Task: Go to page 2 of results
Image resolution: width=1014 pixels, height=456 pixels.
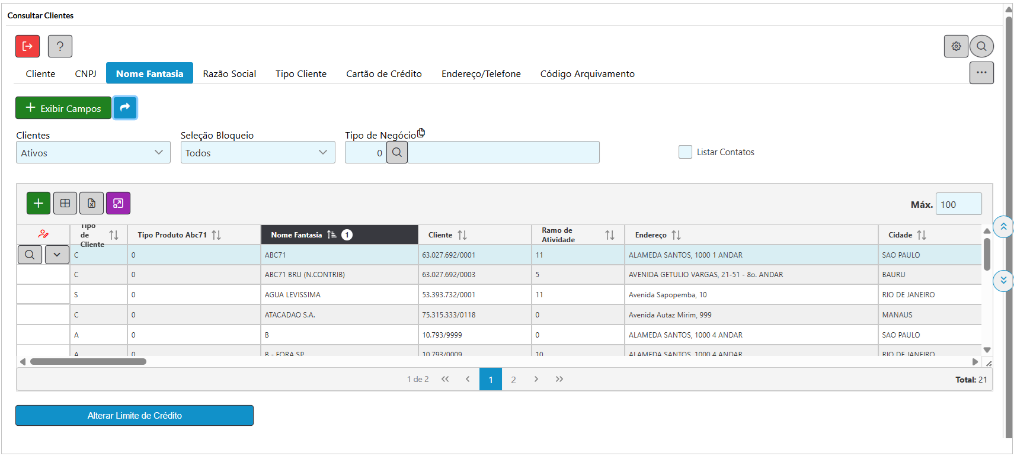Action: coord(513,380)
